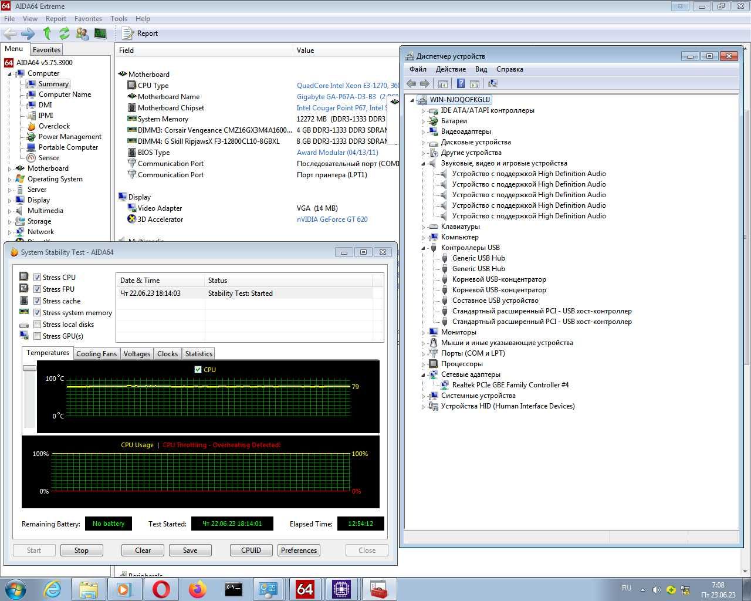
Task: Select Summary in AIDA64 tree
Action: pos(53,84)
